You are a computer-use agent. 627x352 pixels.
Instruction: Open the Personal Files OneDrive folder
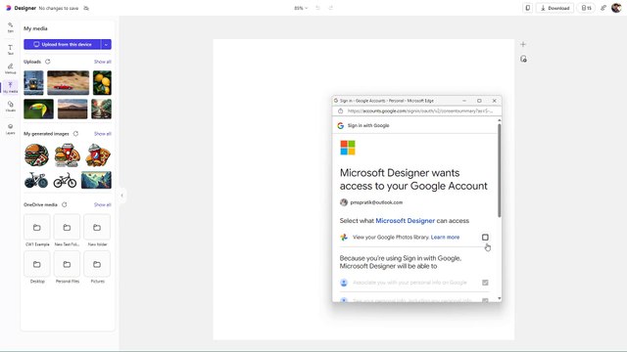[x=67, y=264]
